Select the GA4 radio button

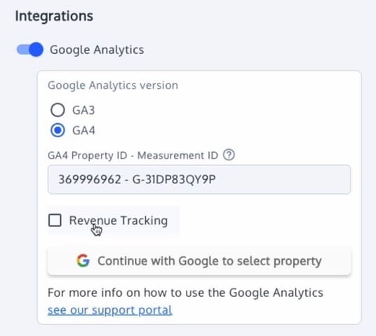[x=58, y=130]
